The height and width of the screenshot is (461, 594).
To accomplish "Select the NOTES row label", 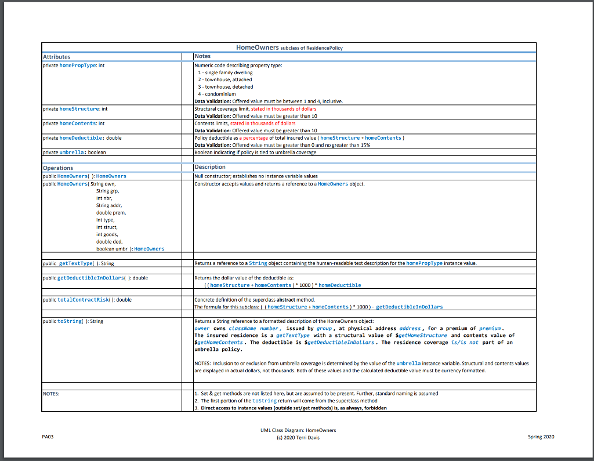I will tap(51, 393).
